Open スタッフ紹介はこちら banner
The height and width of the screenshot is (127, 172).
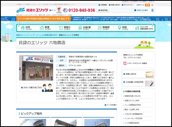pyautogui.click(x=36, y=88)
